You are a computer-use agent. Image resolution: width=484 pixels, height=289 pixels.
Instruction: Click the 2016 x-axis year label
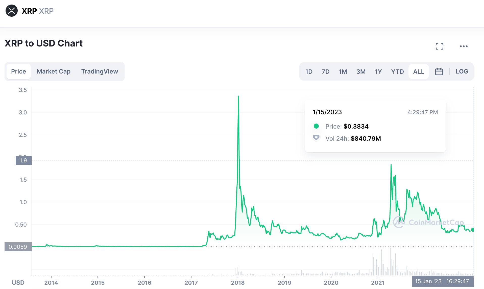point(144,282)
